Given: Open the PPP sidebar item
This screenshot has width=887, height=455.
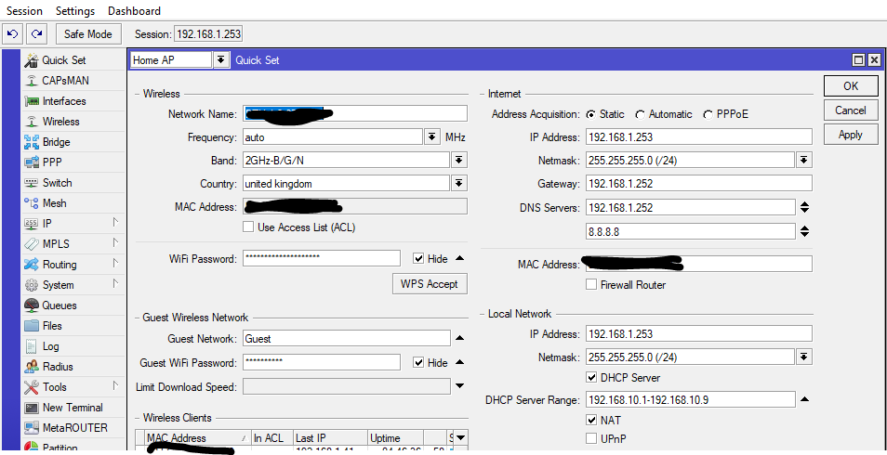Looking at the screenshot, I should pyautogui.click(x=72, y=162).
